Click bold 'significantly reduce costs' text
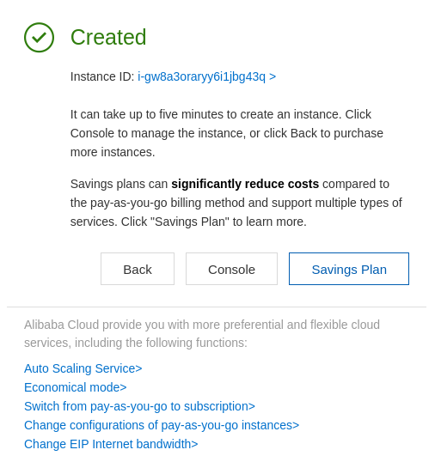Viewport: 435px width, 462px height. (245, 184)
